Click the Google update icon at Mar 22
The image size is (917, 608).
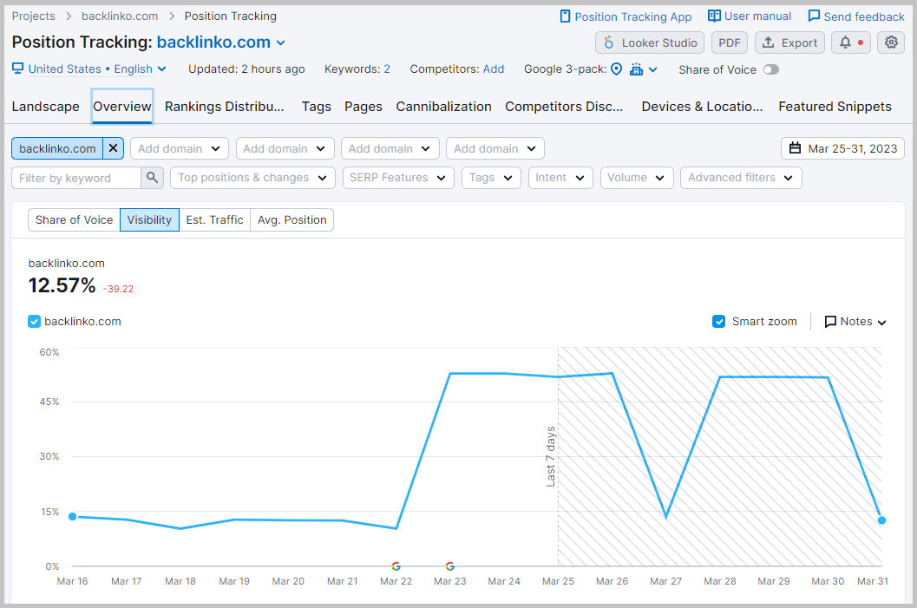(396, 566)
